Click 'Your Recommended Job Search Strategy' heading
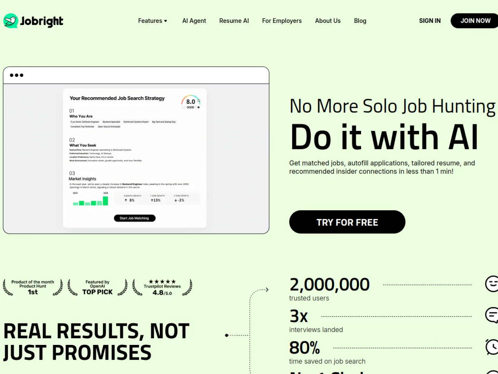 pos(117,98)
